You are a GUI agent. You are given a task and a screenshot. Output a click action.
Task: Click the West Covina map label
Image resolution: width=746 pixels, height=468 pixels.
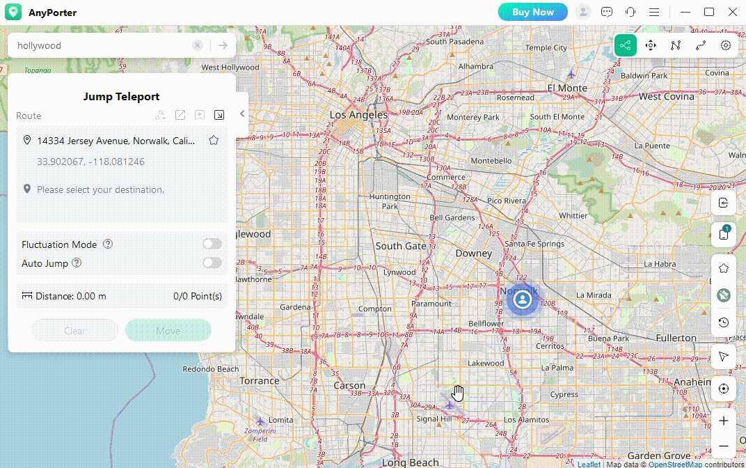pos(667,97)
